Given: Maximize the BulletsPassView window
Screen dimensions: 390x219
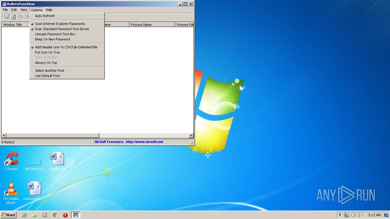Looking at the screenshot, I should 185,4.
